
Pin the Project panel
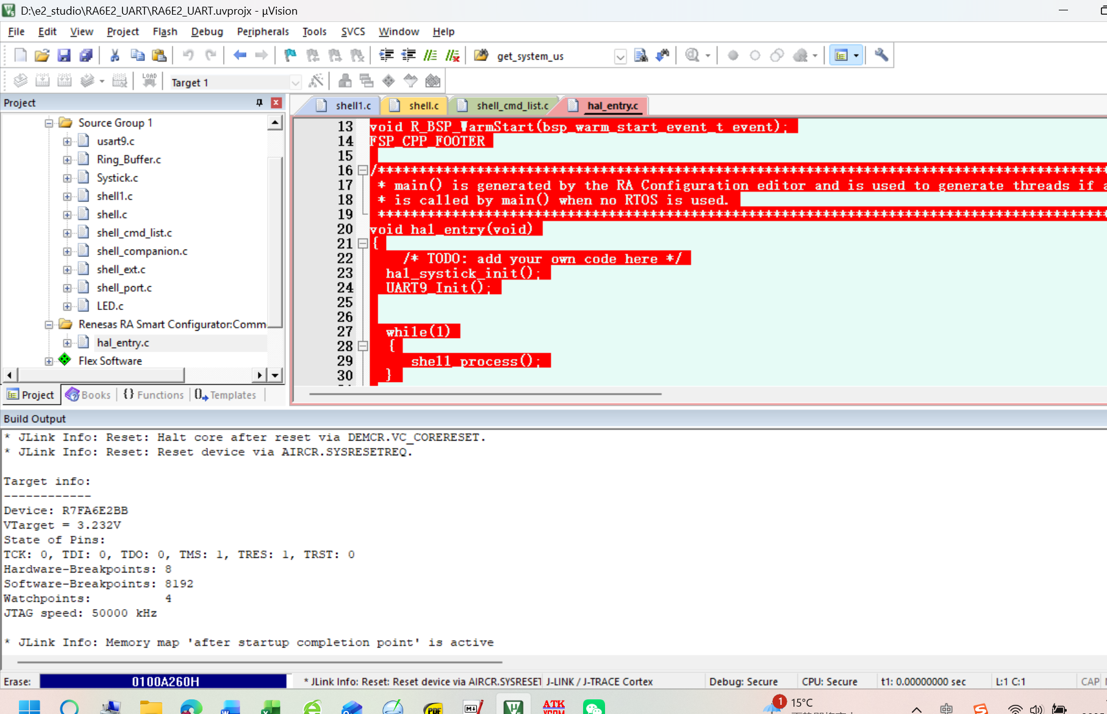coord(259,103)
